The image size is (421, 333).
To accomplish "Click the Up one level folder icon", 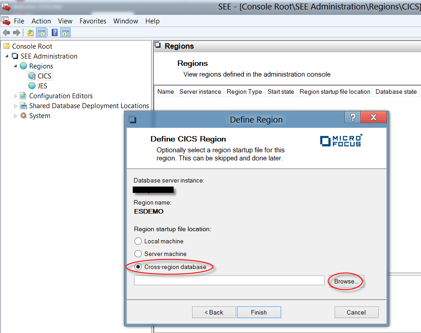I will coord(31,33).
